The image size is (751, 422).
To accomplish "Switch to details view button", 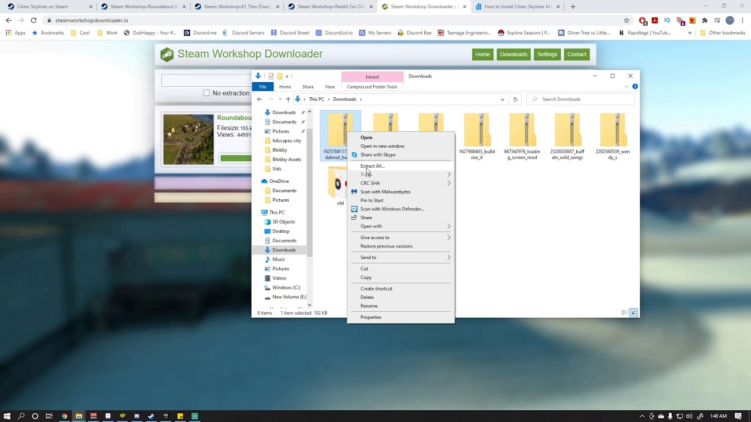I will 625,313.
